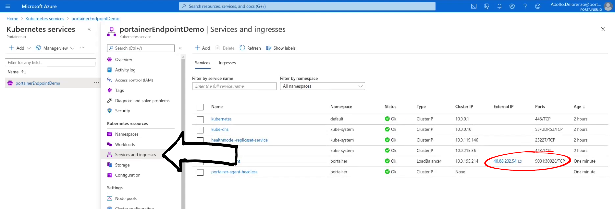Focus the top search resources bar
This screenshot has height=209, width=615.
[x=307, y=6]
